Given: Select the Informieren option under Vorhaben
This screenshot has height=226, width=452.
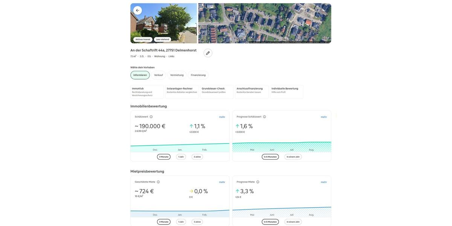Looking at the screenshot, I should [x=140, y=75].
